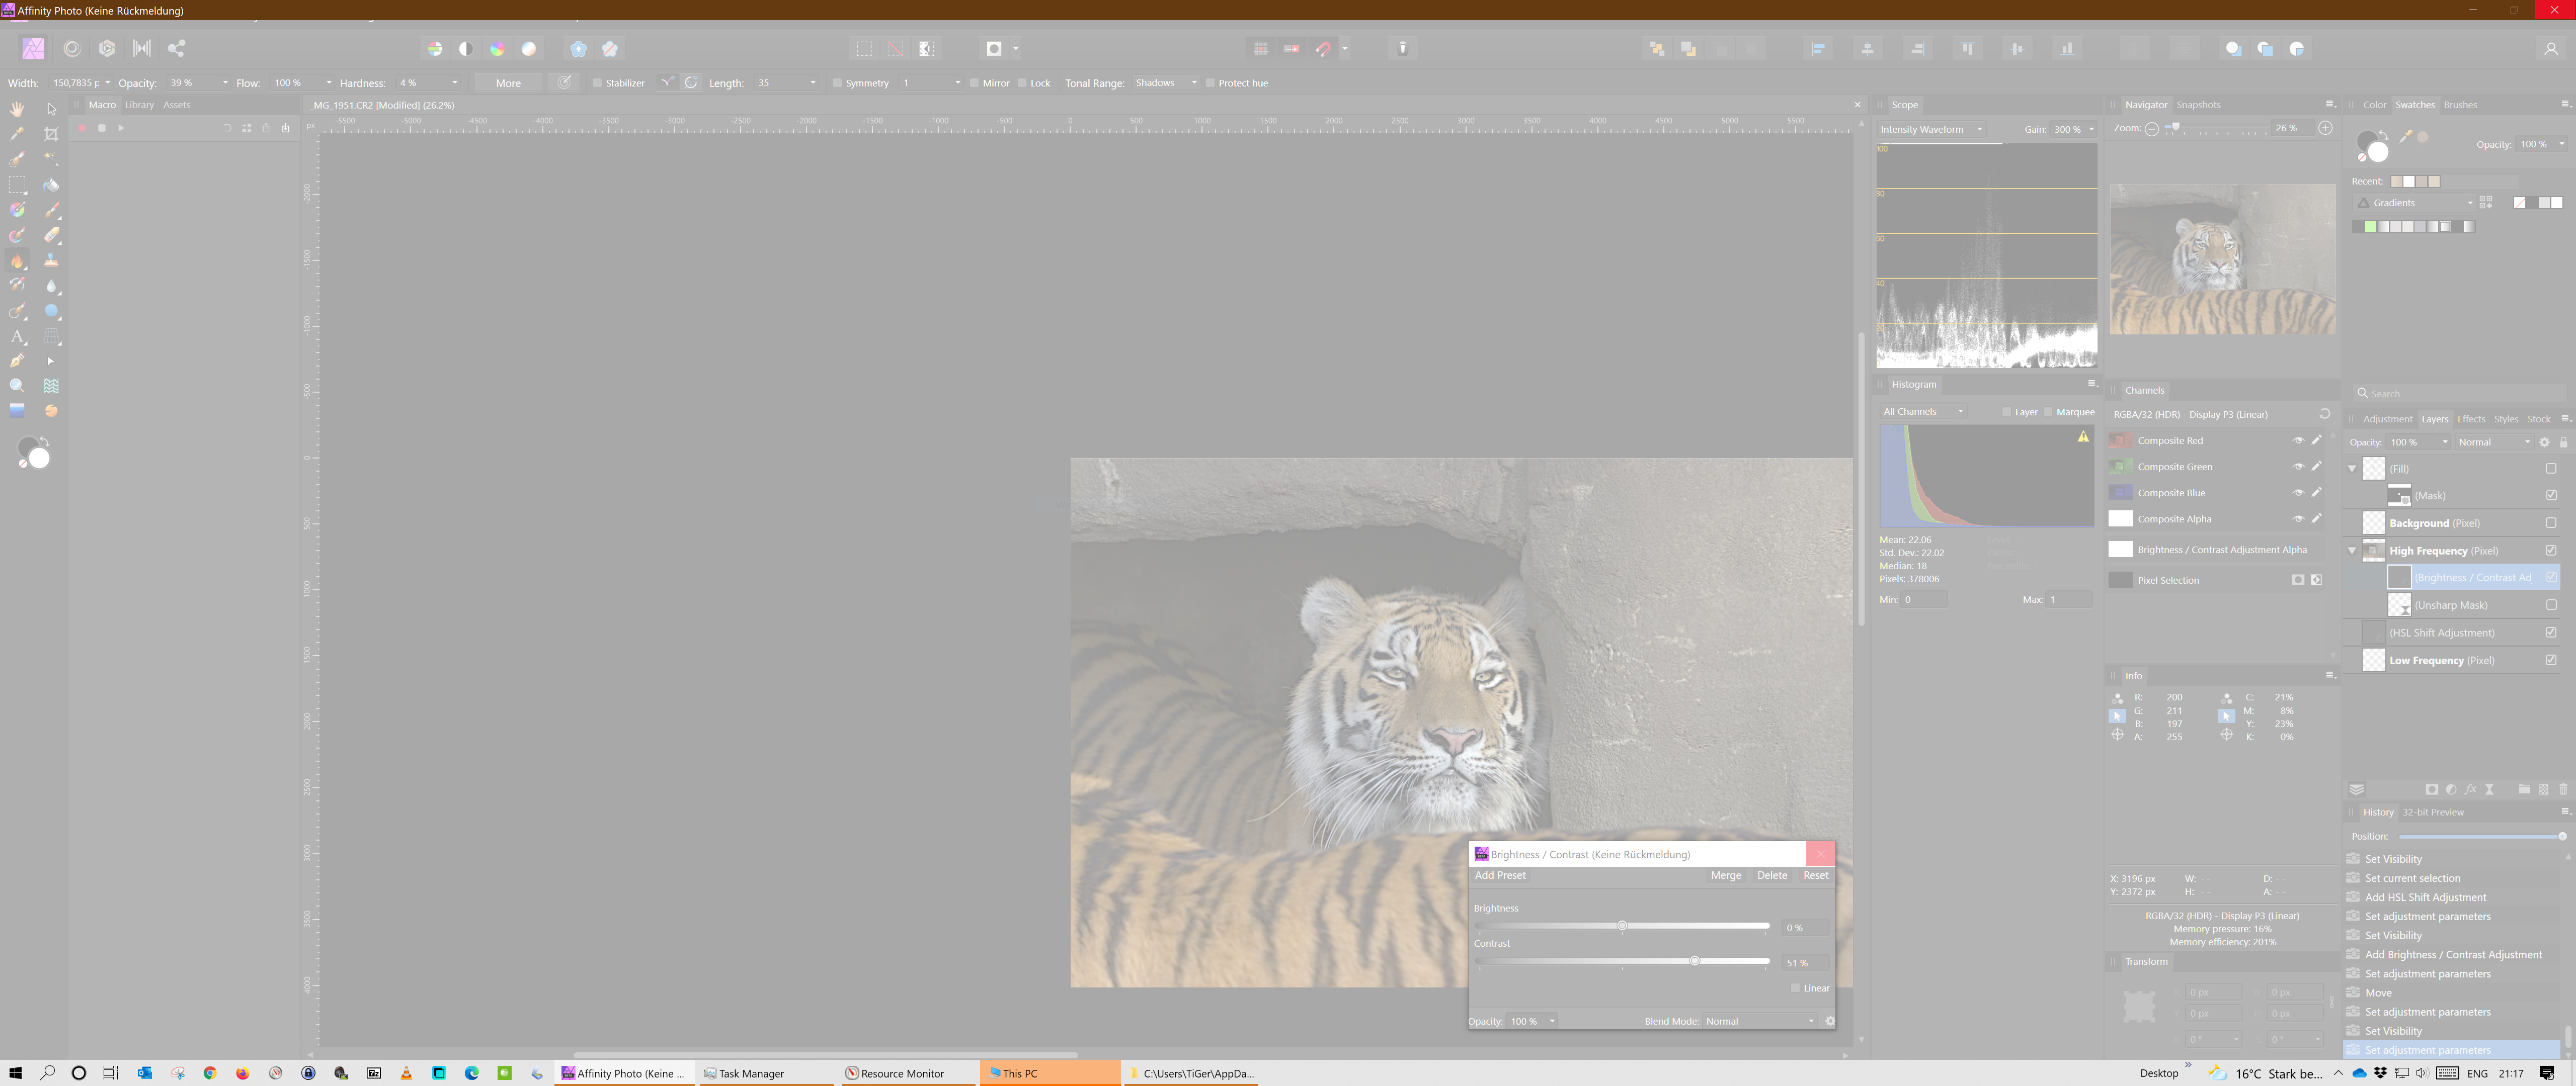Hide the Composite Green channel

click(x=2298, y=467)
